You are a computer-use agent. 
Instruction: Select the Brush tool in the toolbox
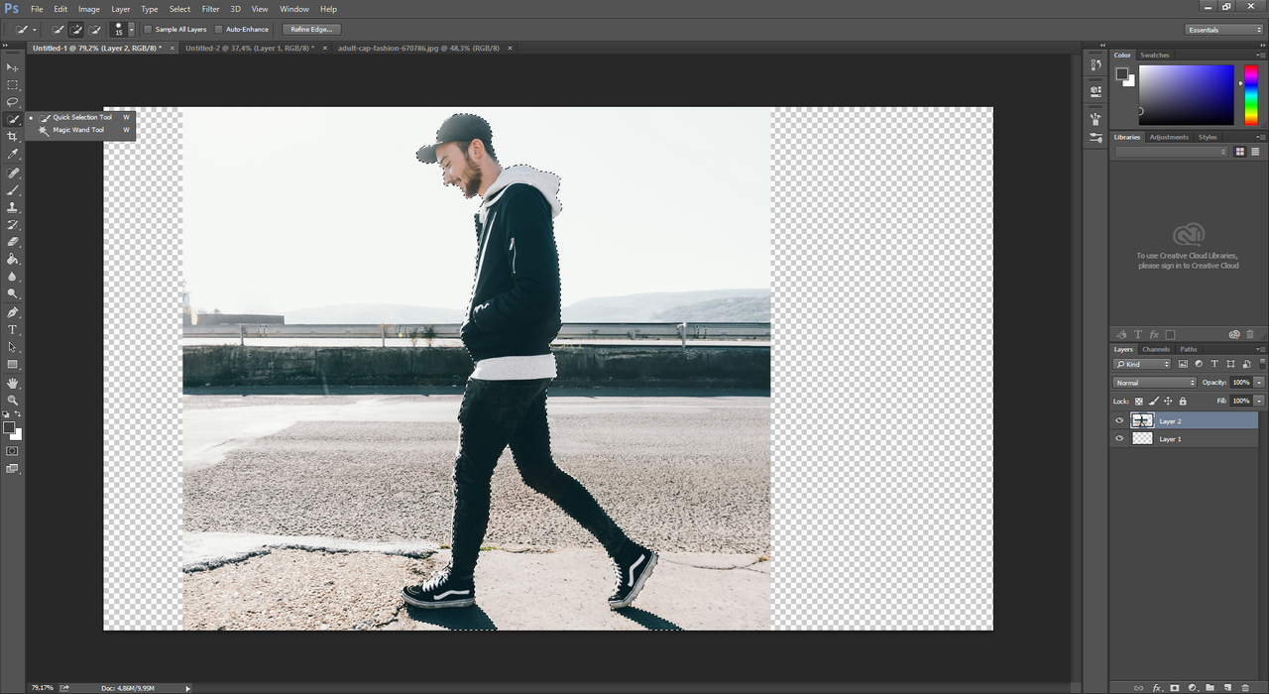(x=13, y=189)
